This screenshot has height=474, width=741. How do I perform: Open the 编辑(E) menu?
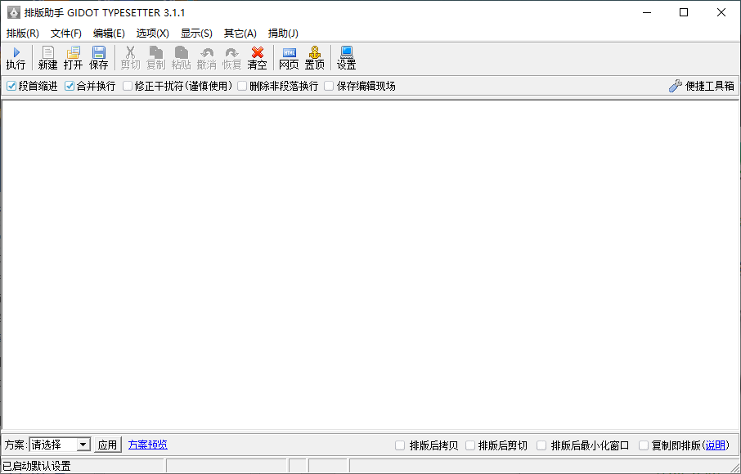pyautogui.click(x=109, y=33)
